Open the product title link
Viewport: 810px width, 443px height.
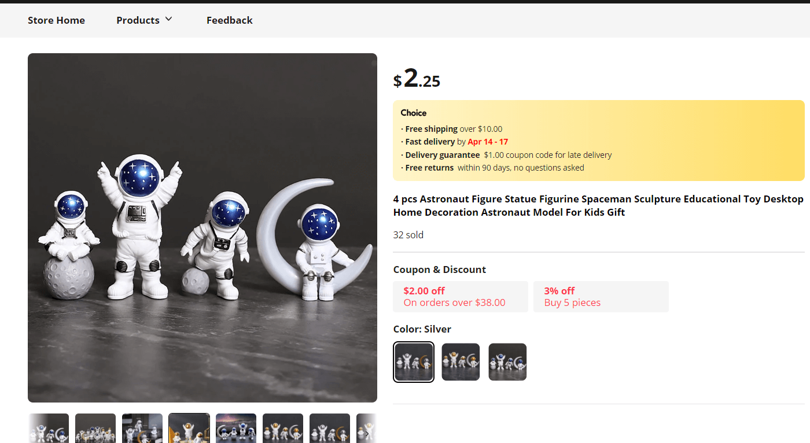598,205
